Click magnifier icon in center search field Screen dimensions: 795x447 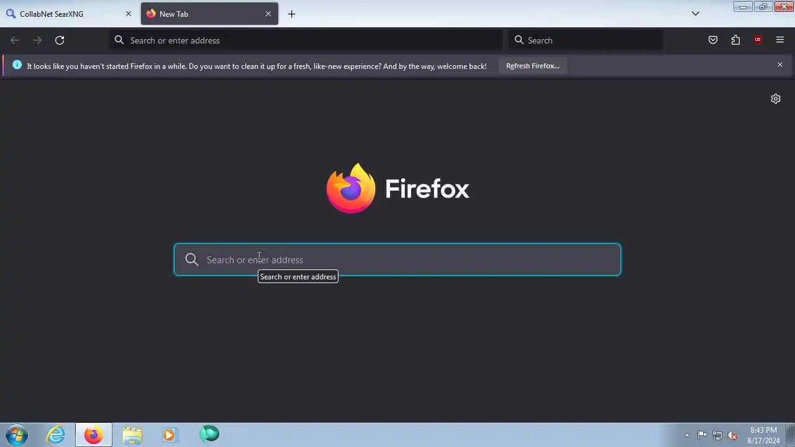pyautogui.click(x=192, y=260)
